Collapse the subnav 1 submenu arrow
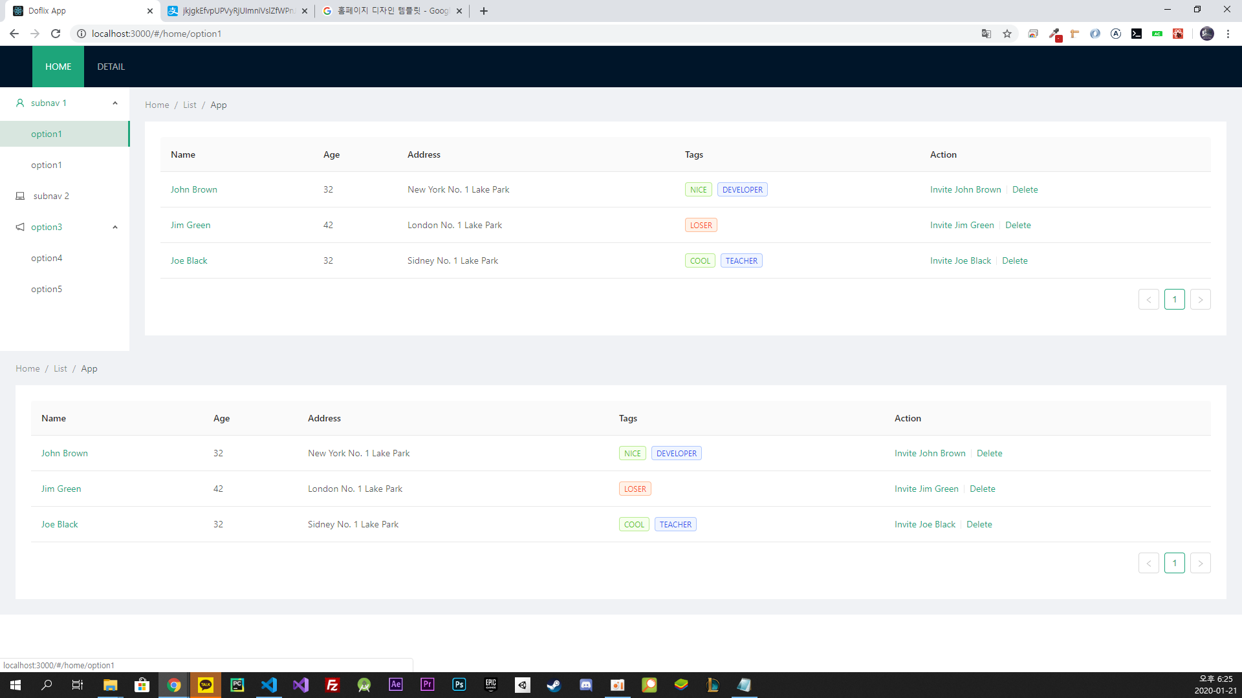This screenshot has width=1242, height=698. coord(115,103)
